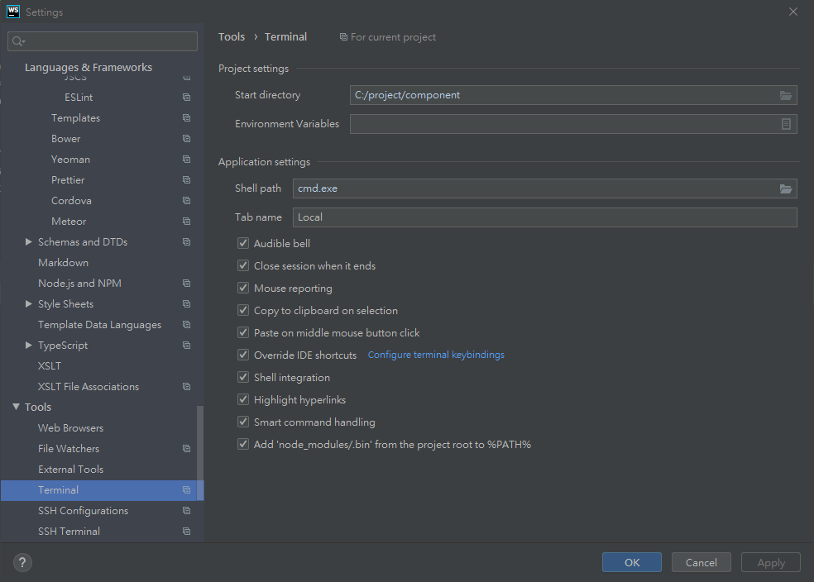Click the Tab name input field
Viewport: 814px width, 582px height.
544,217
